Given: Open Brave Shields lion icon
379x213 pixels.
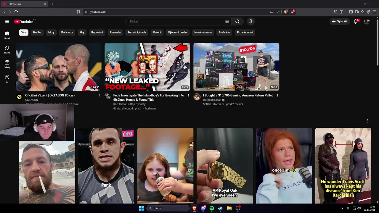Looking at the screenshot, I should coord(286,12).
